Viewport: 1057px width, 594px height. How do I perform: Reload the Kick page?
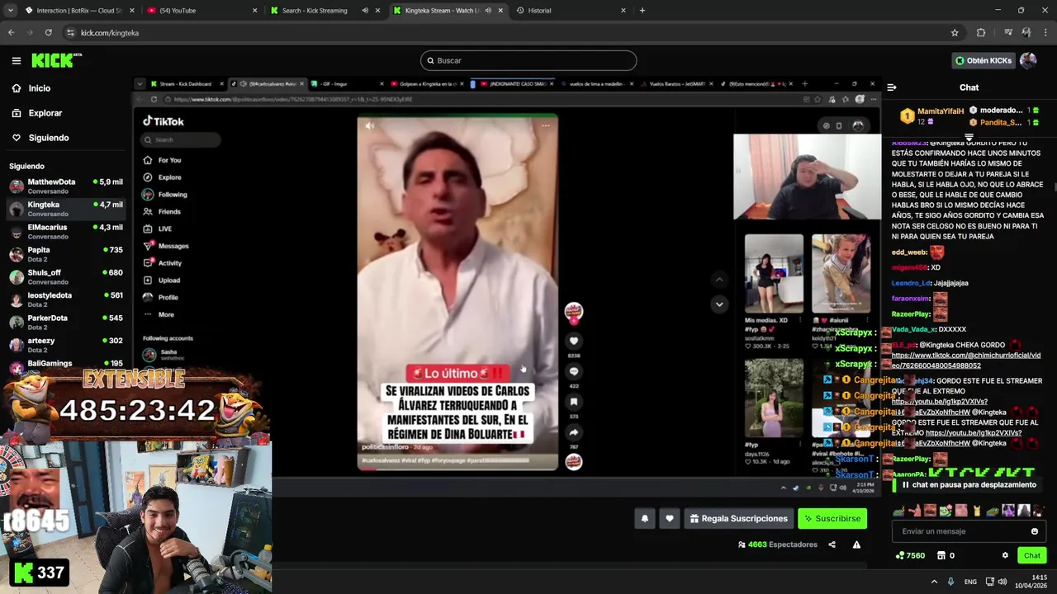[x=48, y=33]
